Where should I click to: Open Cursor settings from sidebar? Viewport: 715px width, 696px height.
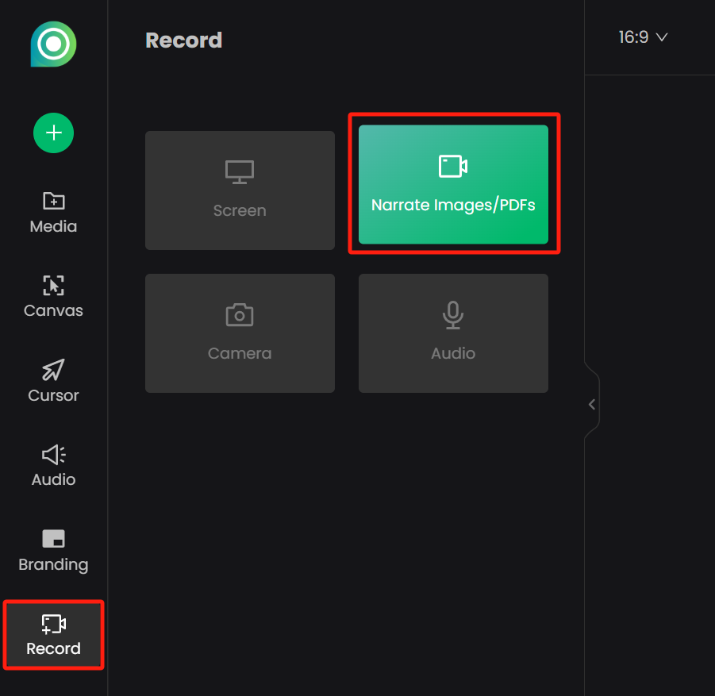pyautogui.click(x=53, y=382)
